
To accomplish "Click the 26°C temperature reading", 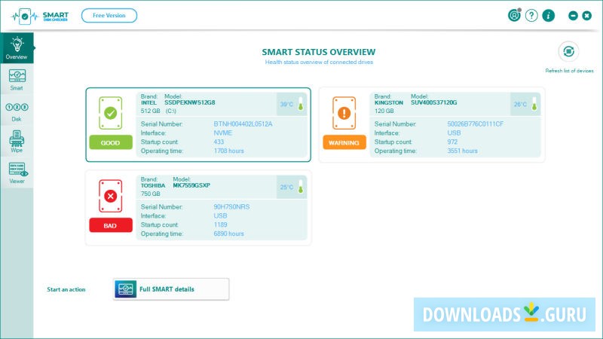I will [520, 104].
